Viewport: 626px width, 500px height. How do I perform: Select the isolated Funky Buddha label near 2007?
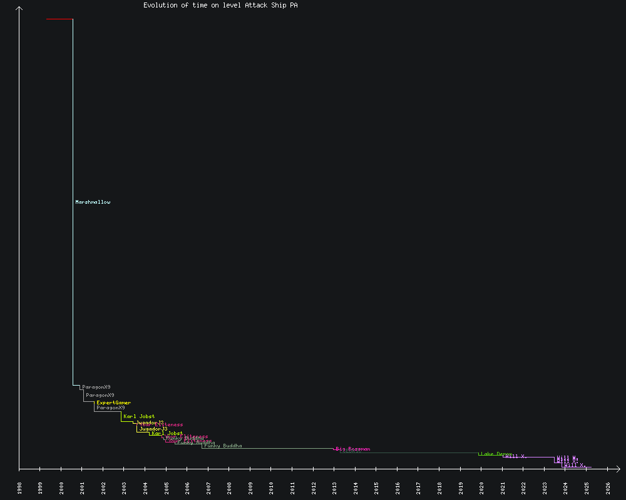223,446
